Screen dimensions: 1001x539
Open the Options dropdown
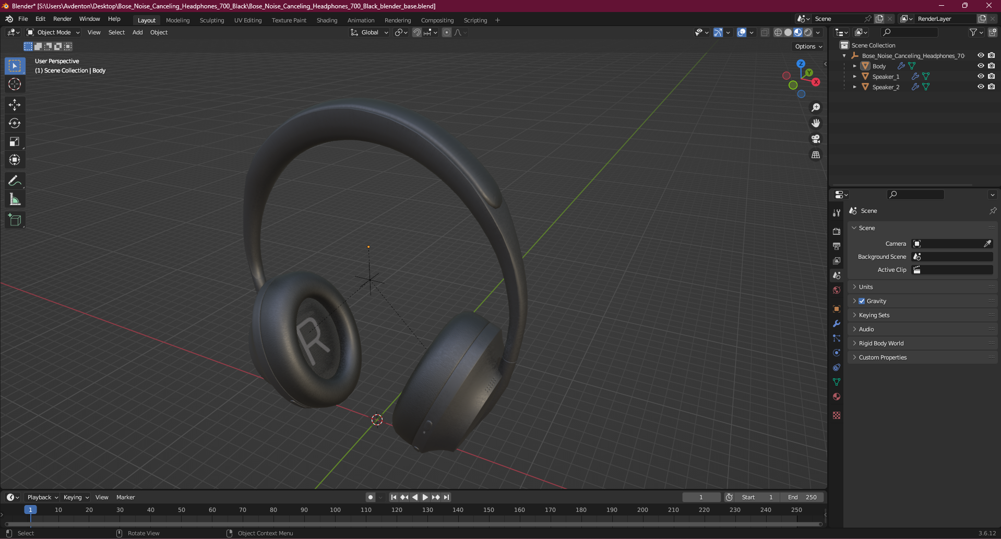point(808,46)
